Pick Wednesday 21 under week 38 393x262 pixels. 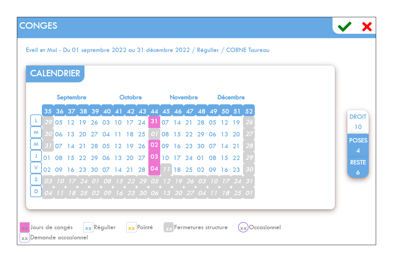82,146
